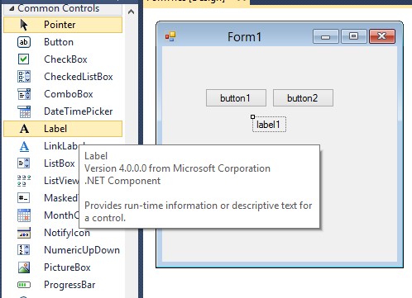The image size is (412, 298).
Task: Select the CheckedListBox control icon
Action: click(x=24, y=77)
